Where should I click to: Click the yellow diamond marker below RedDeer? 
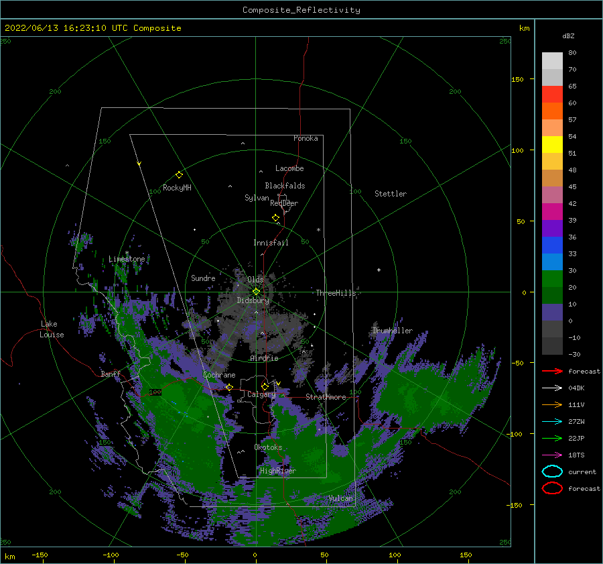click(276, 218)
